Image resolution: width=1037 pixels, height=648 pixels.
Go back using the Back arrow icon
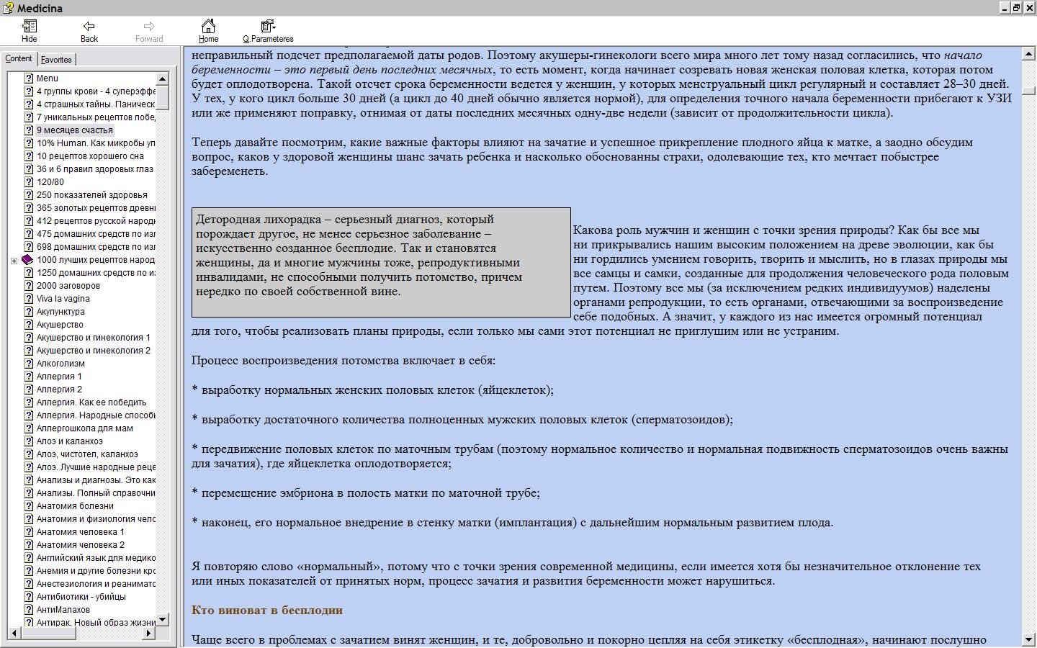[89, 26]
